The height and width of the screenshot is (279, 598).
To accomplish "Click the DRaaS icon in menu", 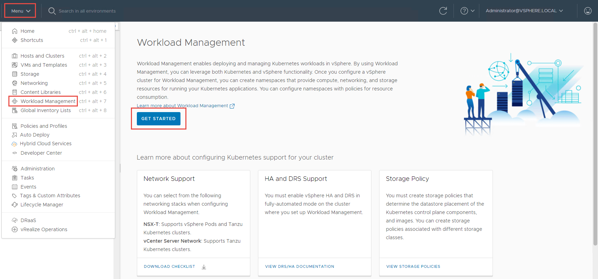I will pos(15,220).
